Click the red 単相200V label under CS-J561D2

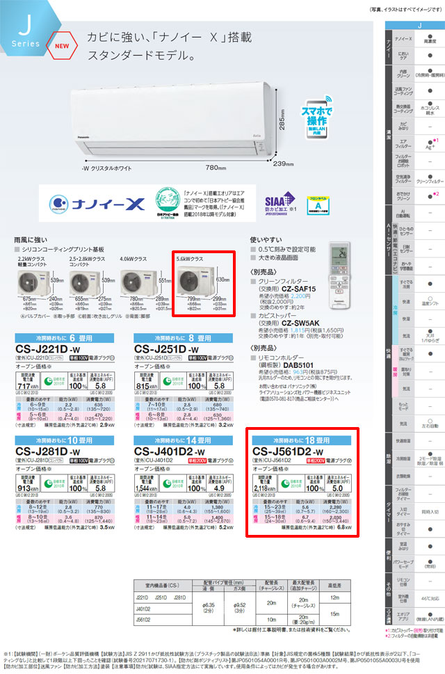coord(316,460)
